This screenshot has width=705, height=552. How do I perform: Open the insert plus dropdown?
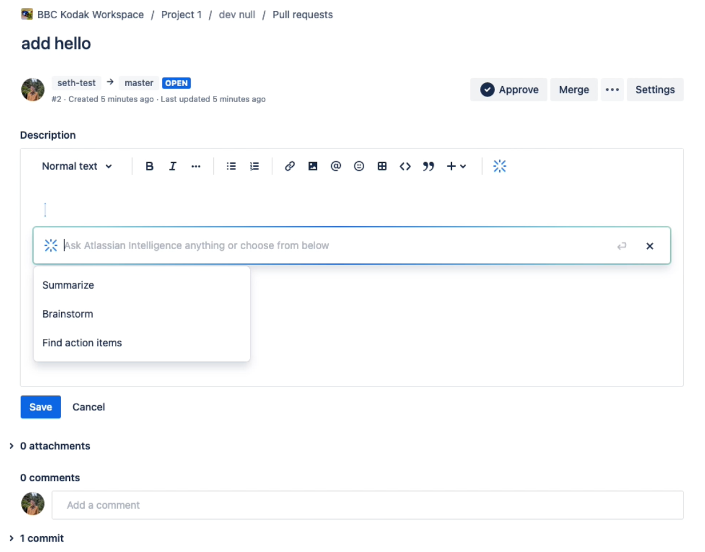(x=456, y=166)
